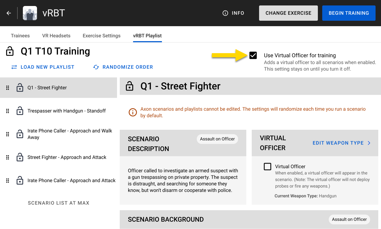Open the Trainees tab
This screenshot has height=229, width=381.
[20, 36]
